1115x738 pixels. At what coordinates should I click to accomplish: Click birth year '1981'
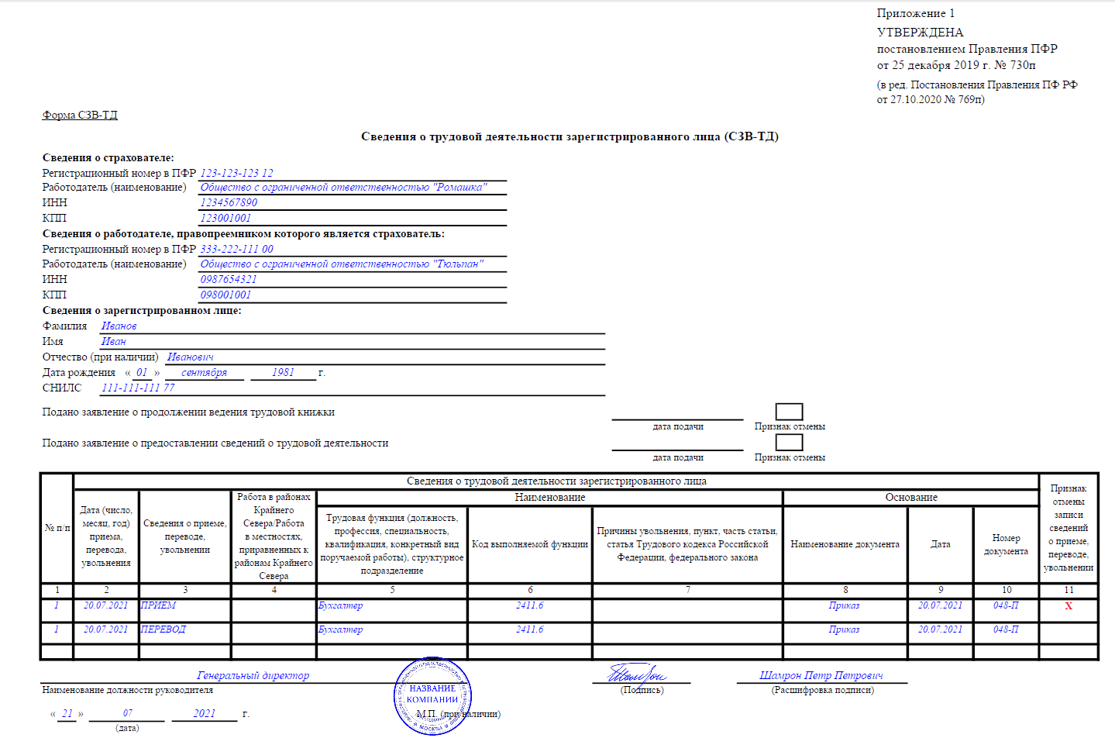click(x=283, y=372)
